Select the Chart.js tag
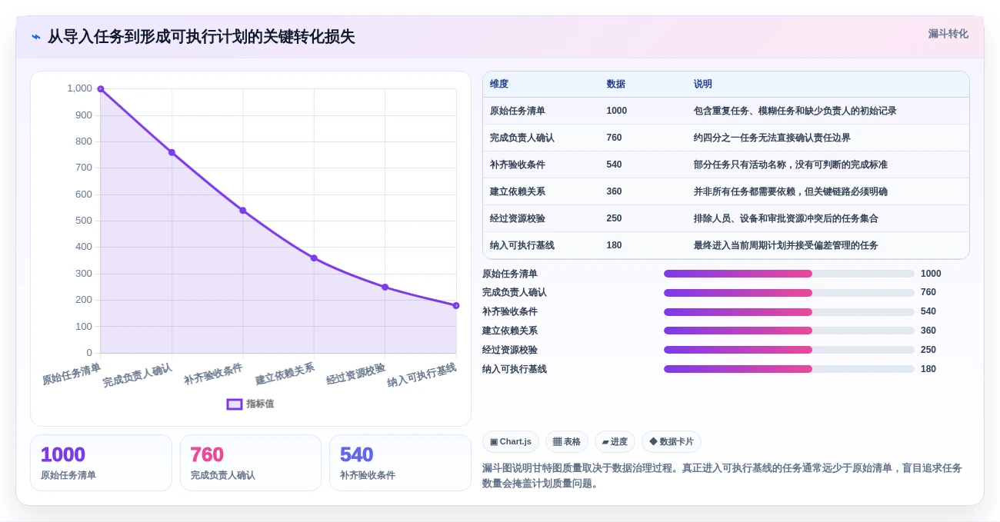 click(511, 442)
